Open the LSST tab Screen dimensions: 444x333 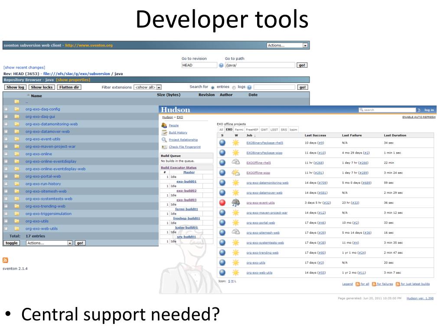[274, 130]
